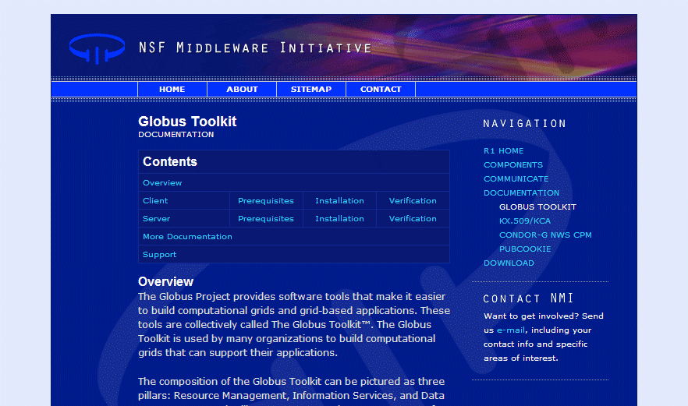This screenshot has height=406, width=688.
Task: Open COMPONENTS in the navigation sidebar
Action: (x=512, y=165)
